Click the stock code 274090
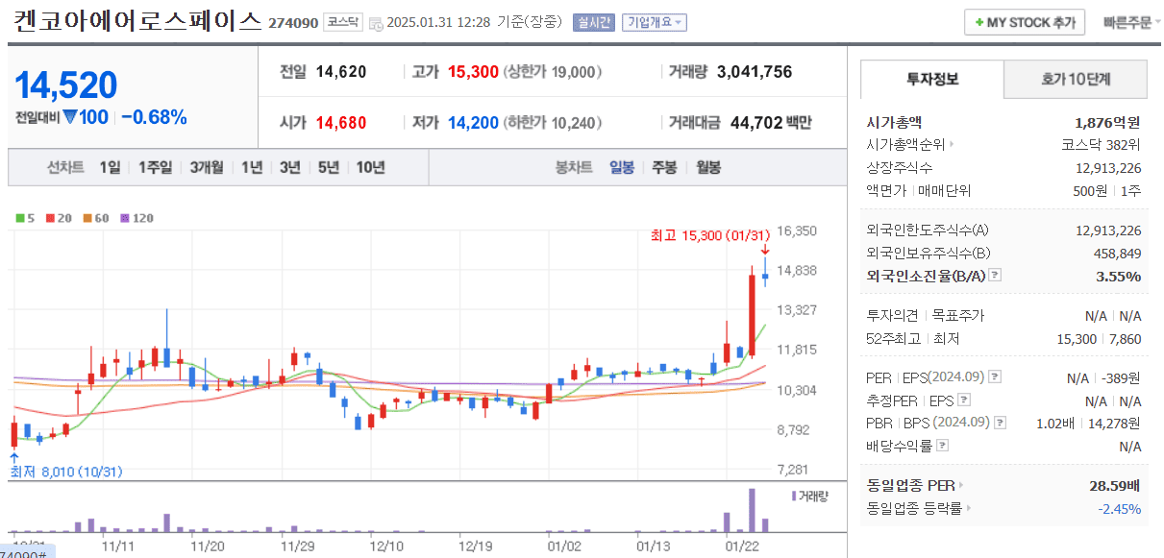The height and width of the screenshot is (558, 1164). 293,23
